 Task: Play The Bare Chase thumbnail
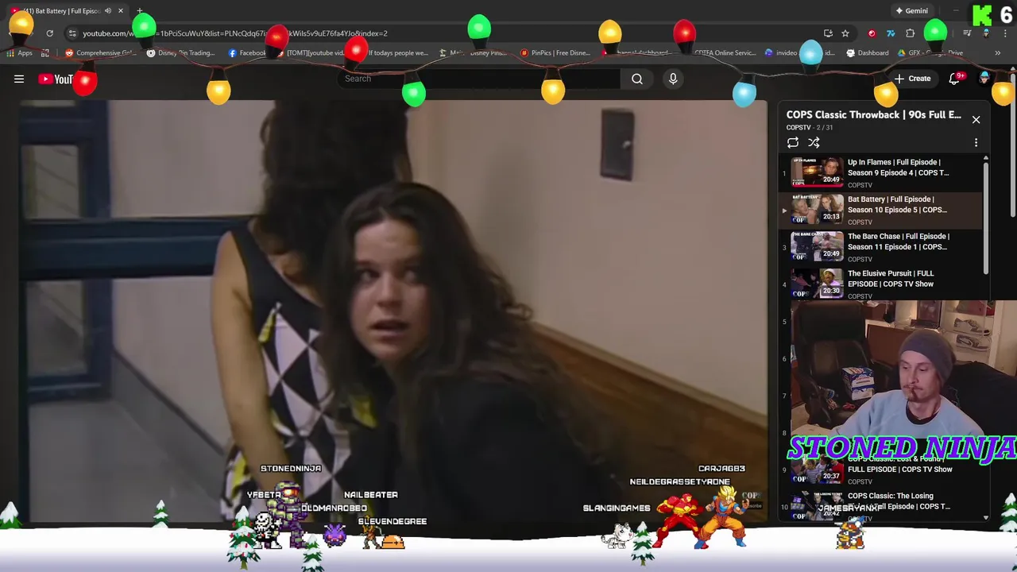[x=817, y=245]
